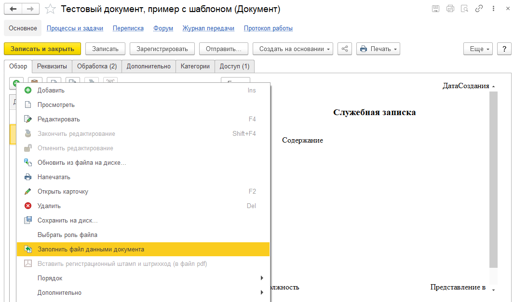Viewport: 514px width, 302px height.
Task: Select the Обзор tab
Action: click(18, 66)
